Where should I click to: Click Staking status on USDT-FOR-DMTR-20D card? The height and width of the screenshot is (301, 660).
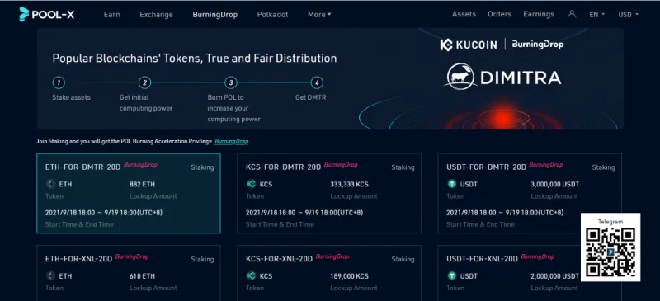tap(604, 167)
